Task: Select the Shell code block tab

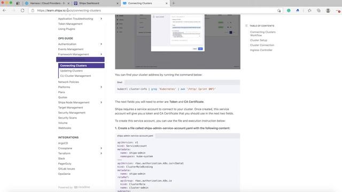Action: pos(120,82)
